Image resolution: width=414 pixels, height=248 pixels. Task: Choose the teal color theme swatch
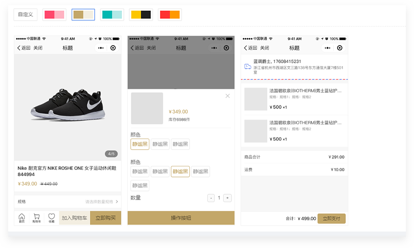tap(112, 15)
